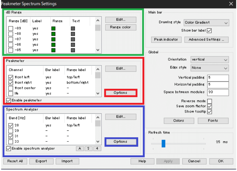The image size is (237, 171).
Task: Toggle the -86 dB range checkbox
Action: point(10,45)
